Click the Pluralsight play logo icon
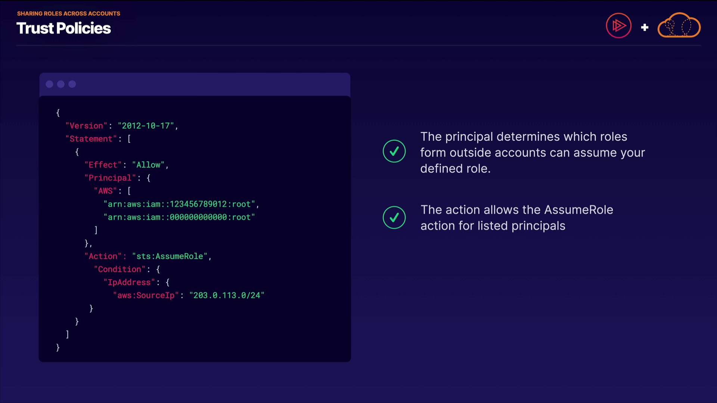This screenshot has width=717, height=403. click(618, 26)
